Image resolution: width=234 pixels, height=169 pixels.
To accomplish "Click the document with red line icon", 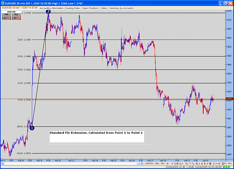I will tap(224, 163).
